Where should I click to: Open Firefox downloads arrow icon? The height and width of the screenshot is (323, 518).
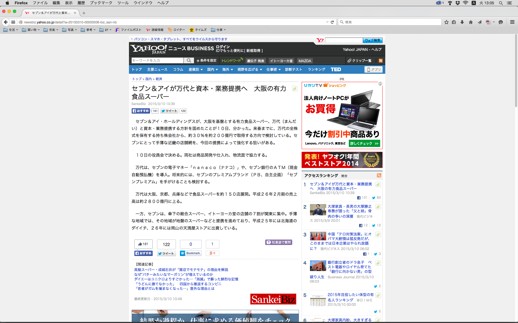(462, 22)
